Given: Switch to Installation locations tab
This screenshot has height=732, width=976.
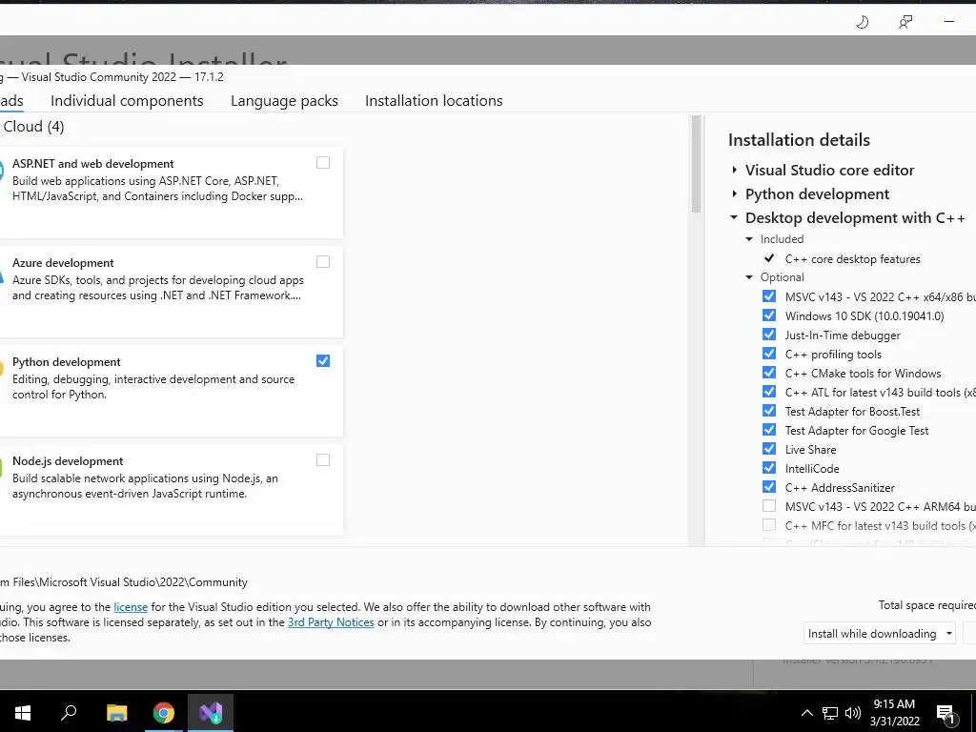Looking at the screenshot, I should pyautogui.click(x=434, y=101).
